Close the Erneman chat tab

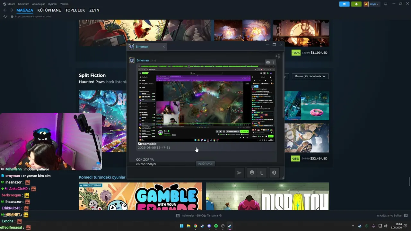(163, 47)
